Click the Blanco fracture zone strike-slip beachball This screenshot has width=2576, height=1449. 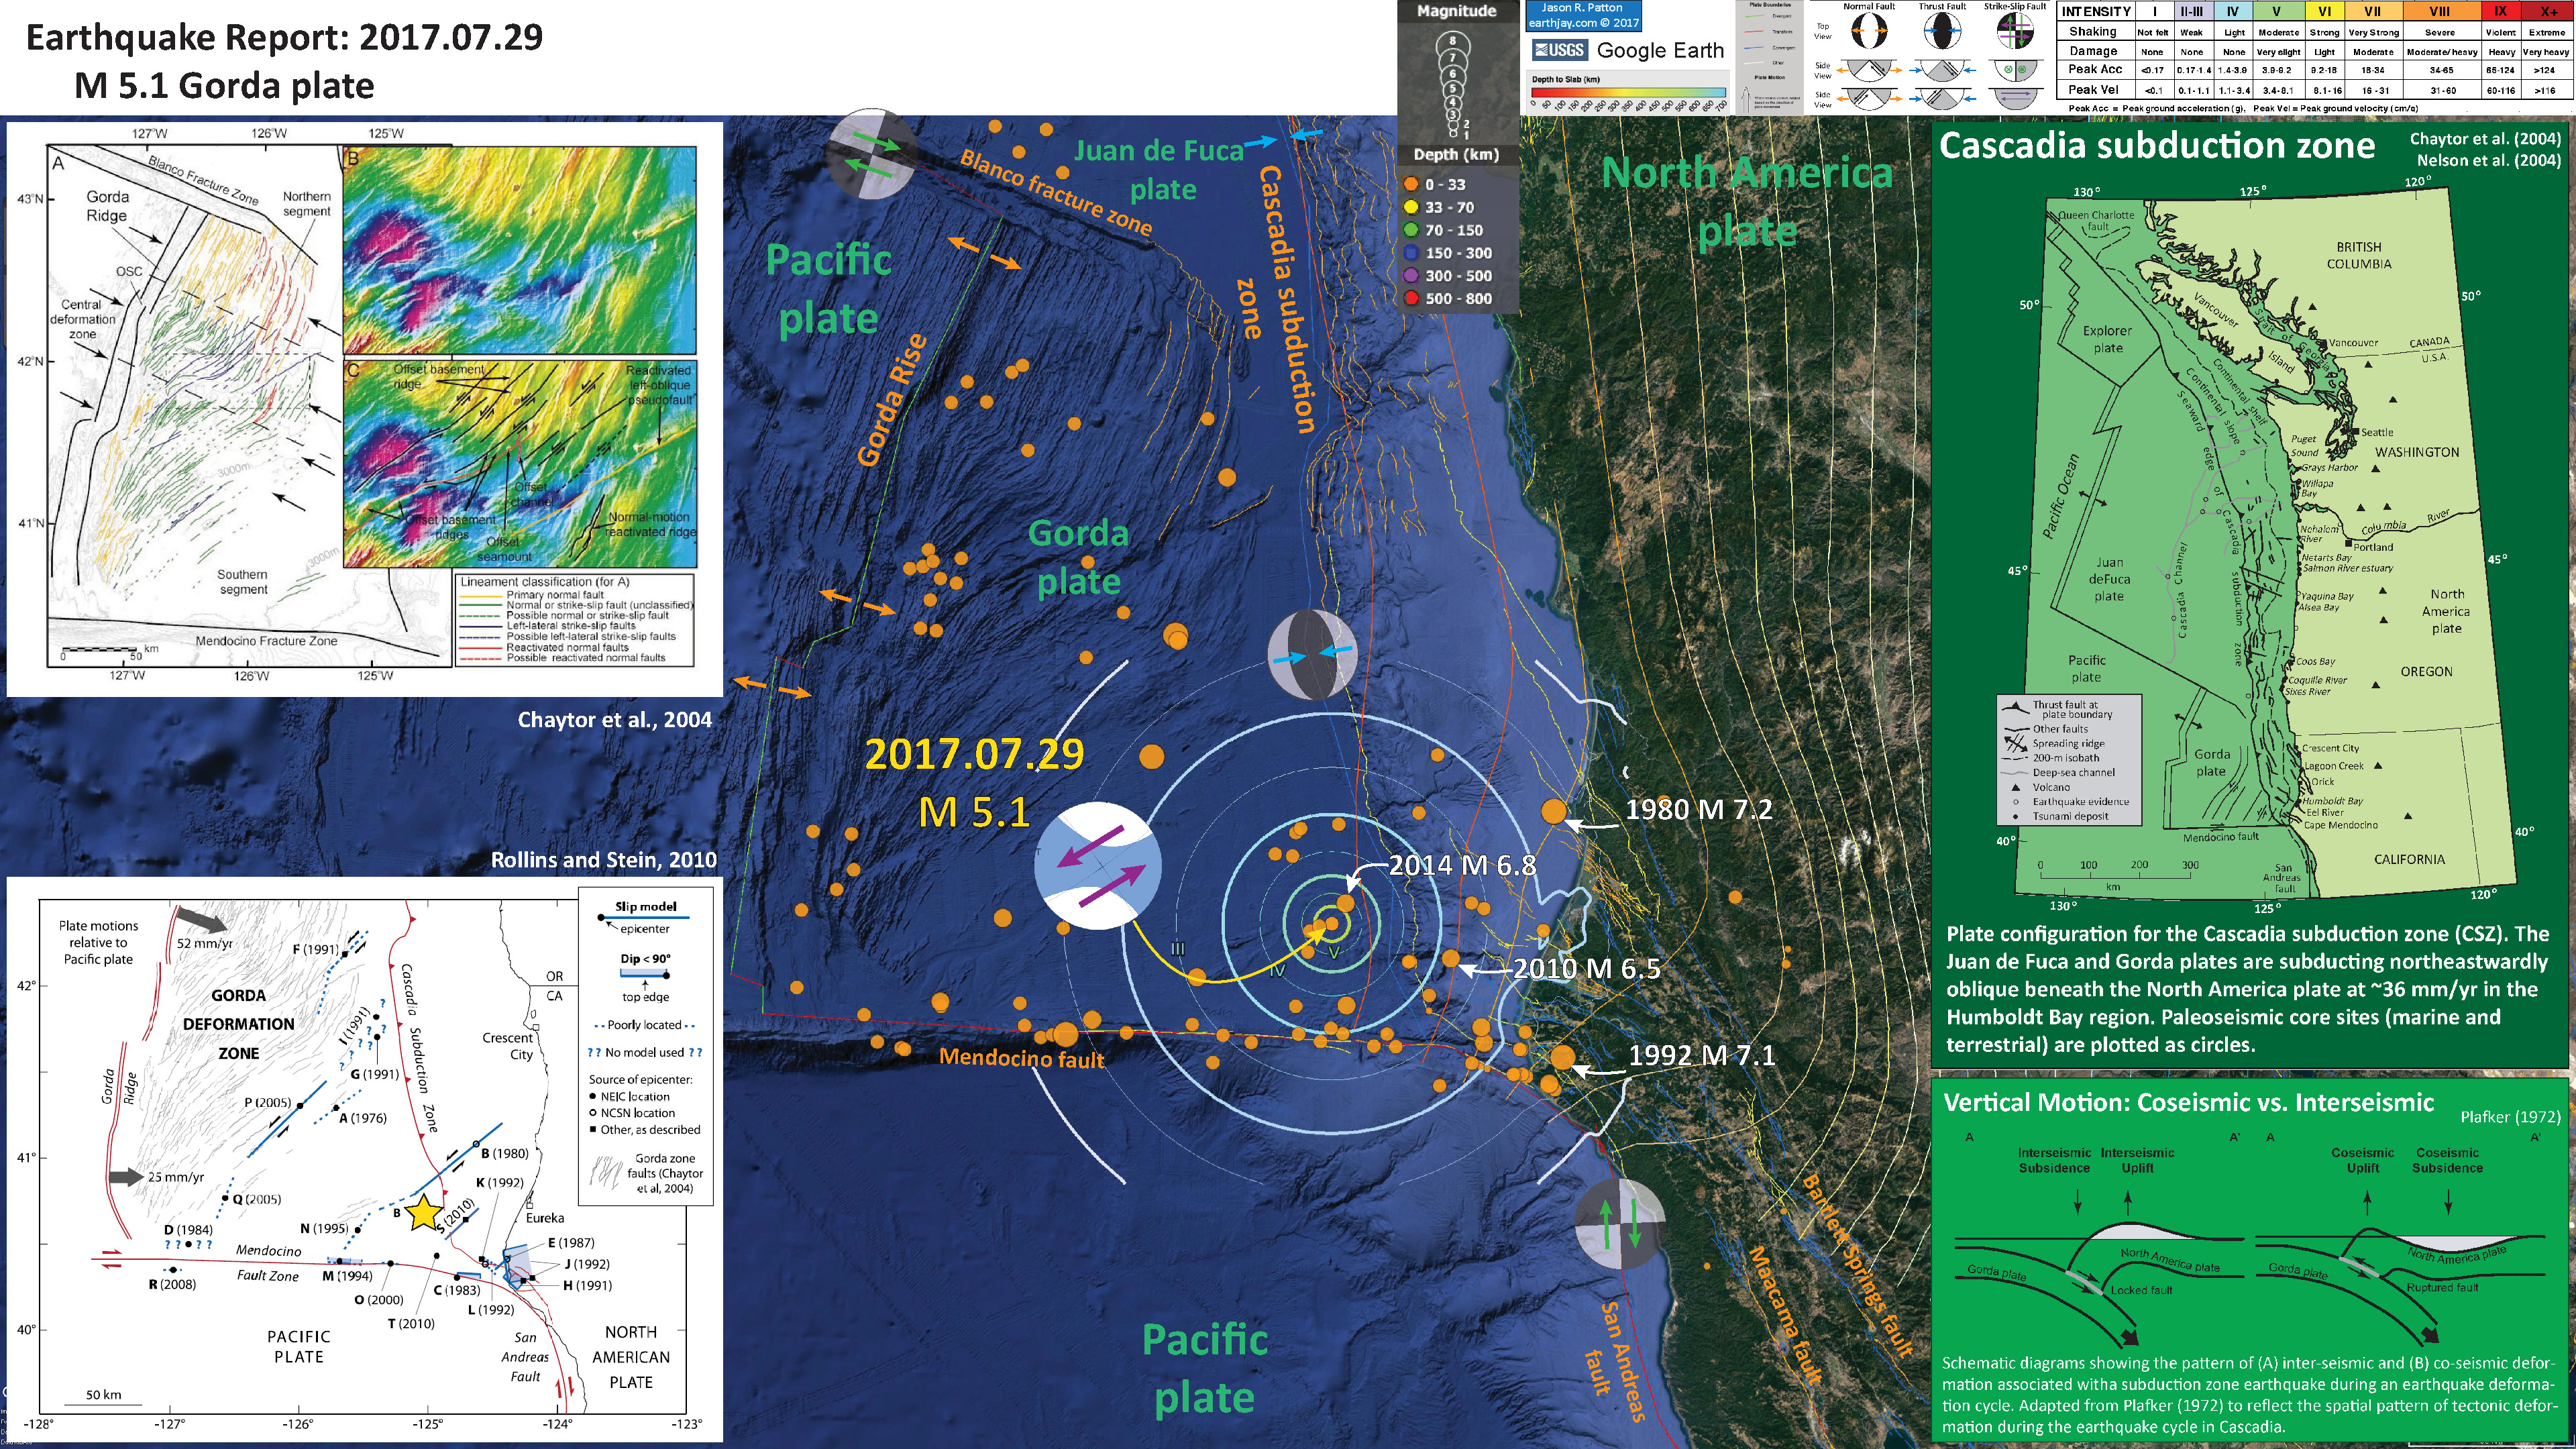(872, 155)
